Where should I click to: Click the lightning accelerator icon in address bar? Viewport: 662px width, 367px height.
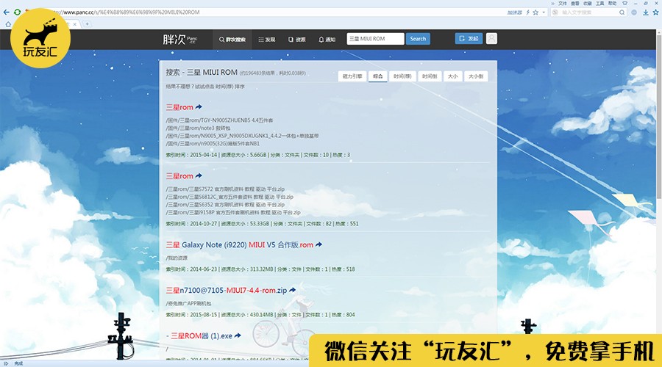pyautogui.click(x=527, y=12)
